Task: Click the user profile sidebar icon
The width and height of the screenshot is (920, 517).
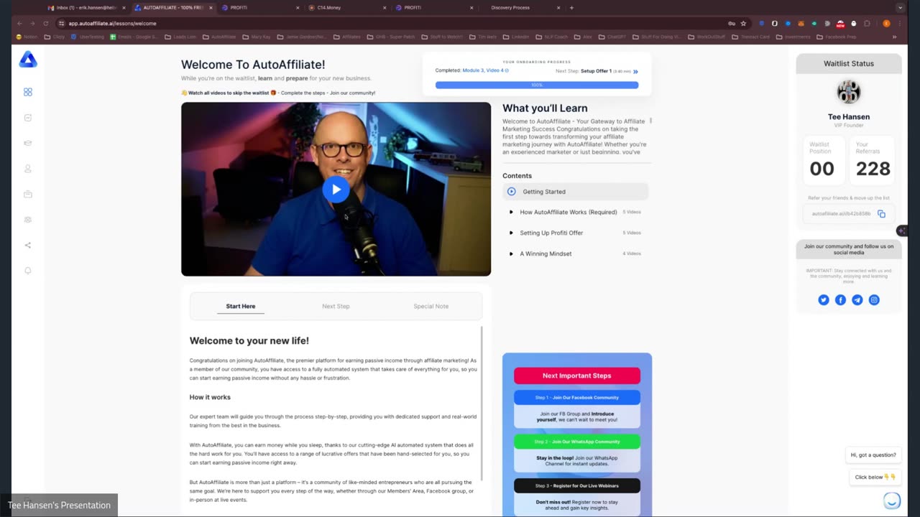Action: tap(28, 169)
